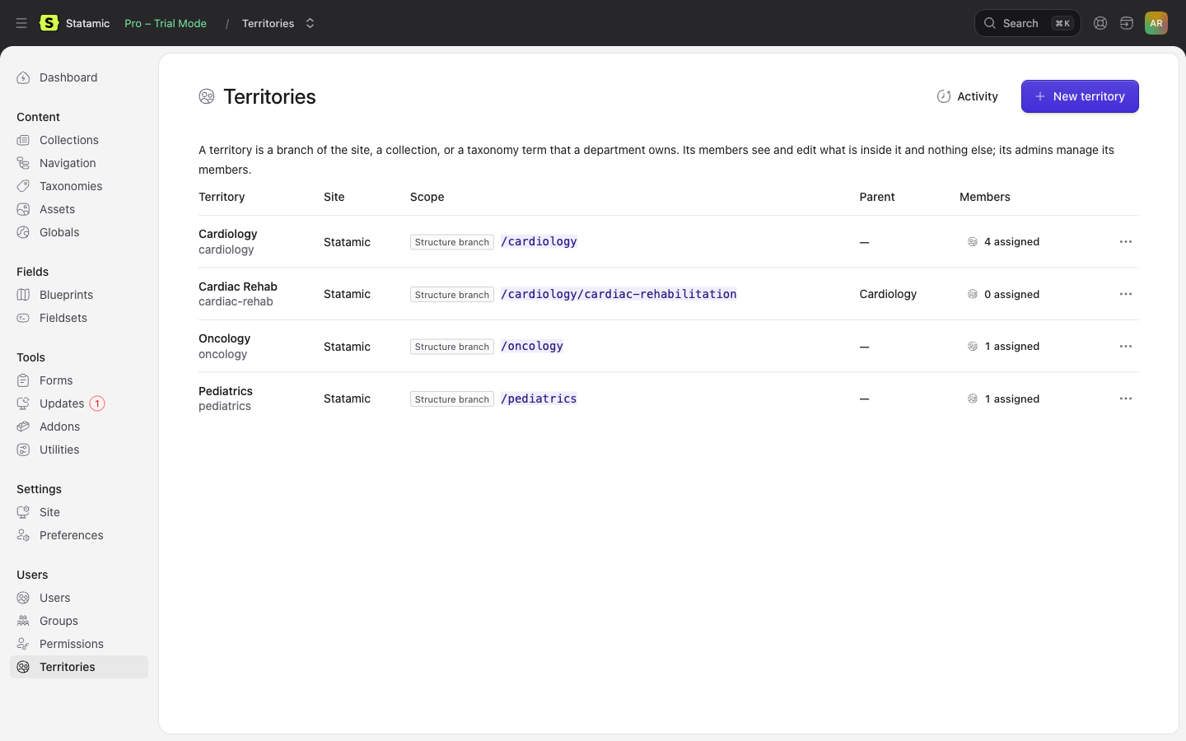Screen dimensions: 1186x741
Task: Open the Activity log button
Action: pos(968,96)
